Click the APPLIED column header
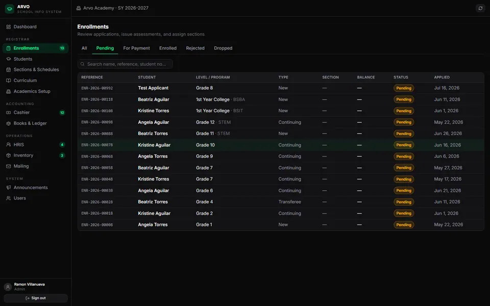This screenshot has height=306, width=490. [442, 78]
